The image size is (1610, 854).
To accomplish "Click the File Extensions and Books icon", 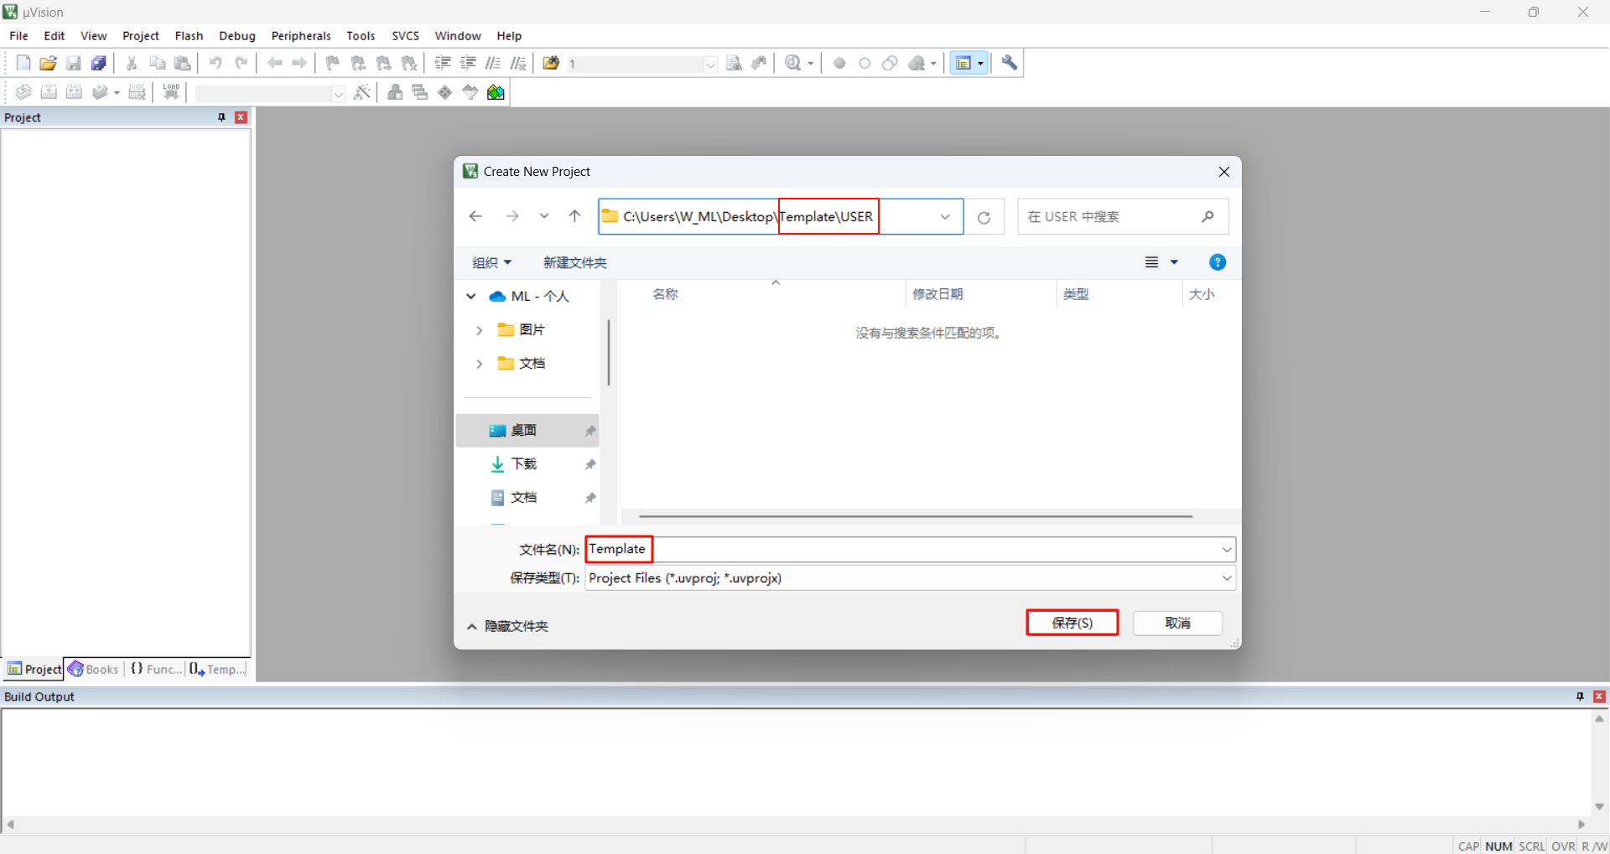I will (395, 92).
